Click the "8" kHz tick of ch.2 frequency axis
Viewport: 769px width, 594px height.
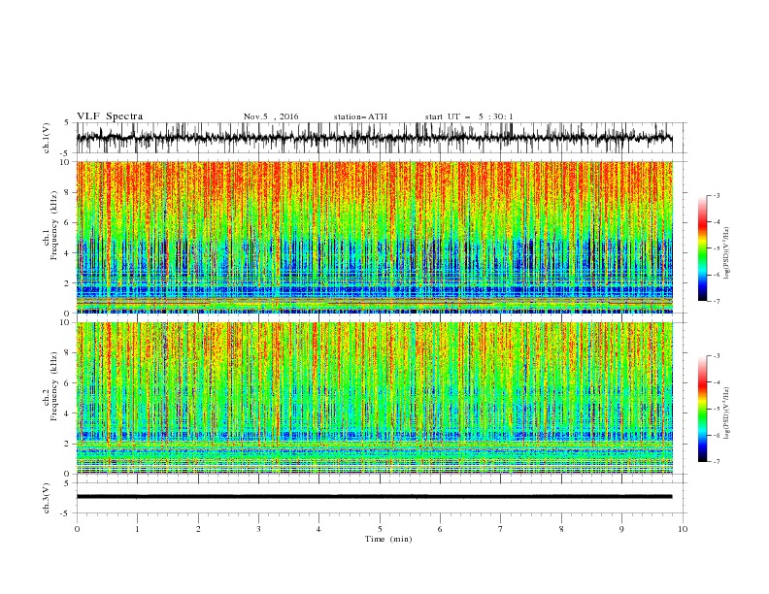pyautogui.click(x=68, y=353)
